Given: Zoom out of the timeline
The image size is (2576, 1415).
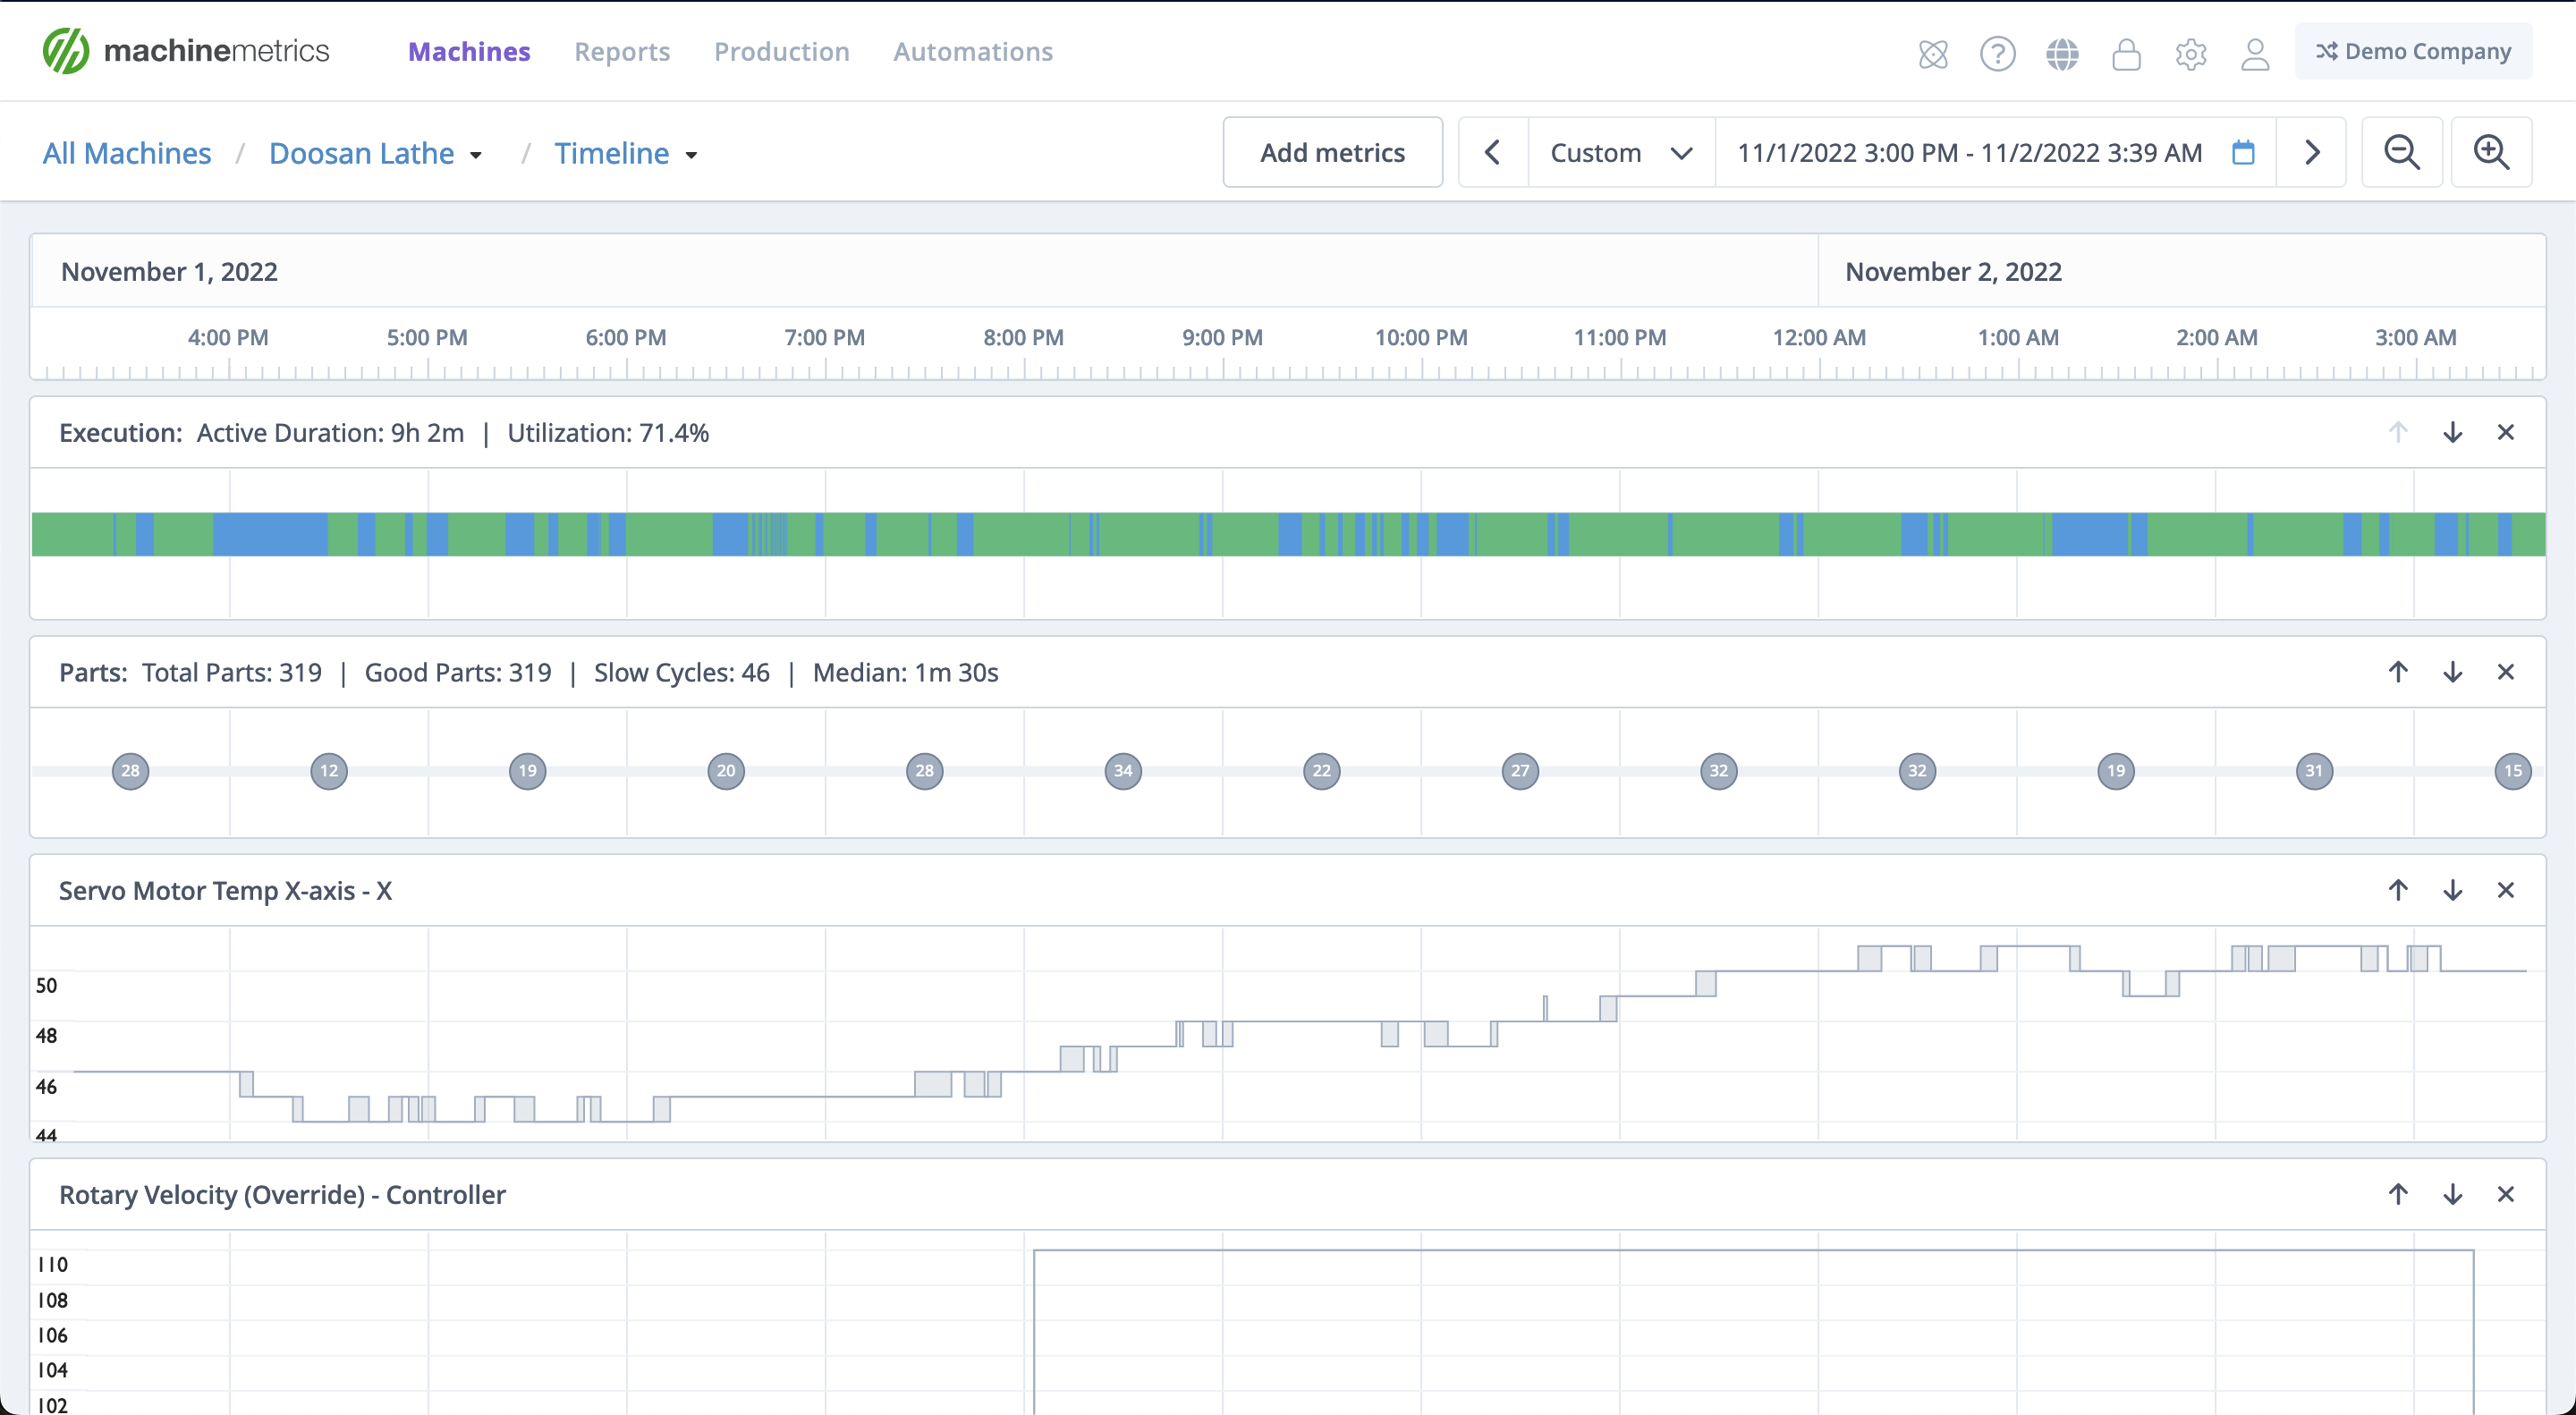Looking at the screenshot, I should (x=2402, y=152).
